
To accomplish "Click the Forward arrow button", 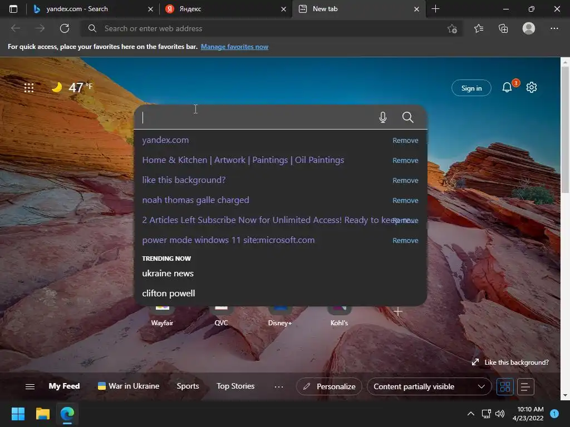I will (x=40, y=28).
